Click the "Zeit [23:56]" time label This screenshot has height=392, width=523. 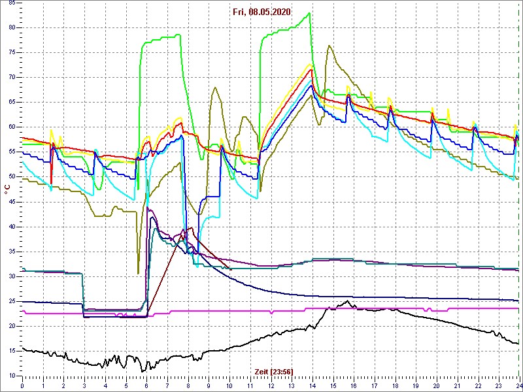tap(274, 371)
